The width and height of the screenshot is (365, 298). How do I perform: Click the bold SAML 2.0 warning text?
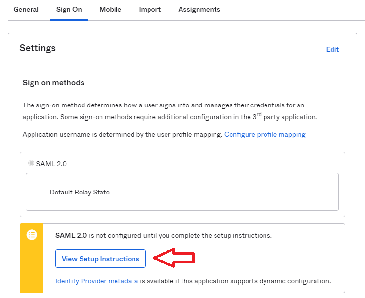point(71,235)
